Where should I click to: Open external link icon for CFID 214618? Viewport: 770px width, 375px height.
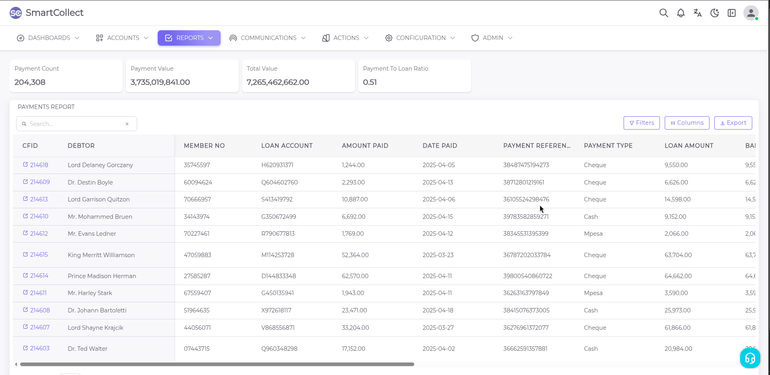click(x=25, y=165)
